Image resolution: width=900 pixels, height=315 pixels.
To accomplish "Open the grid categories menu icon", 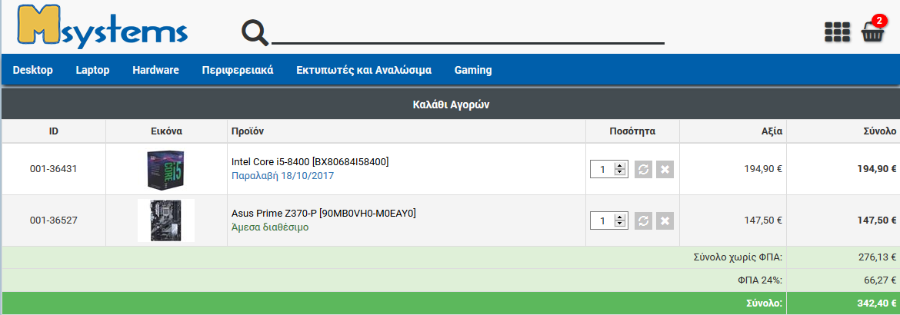I will (x=837, y=32).
